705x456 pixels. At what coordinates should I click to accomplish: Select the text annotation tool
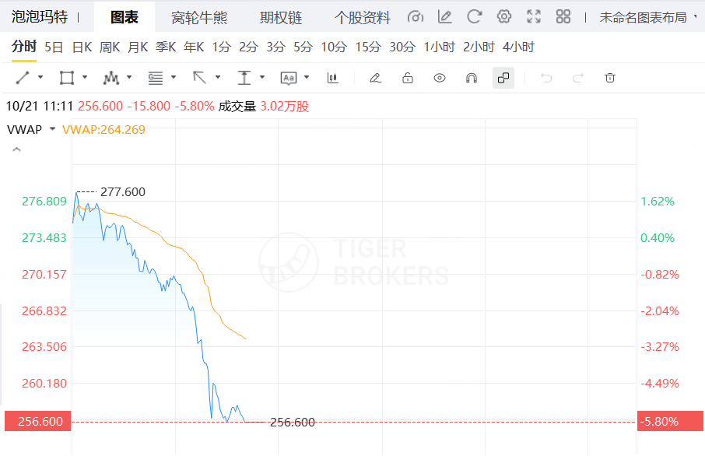point(288,78)
